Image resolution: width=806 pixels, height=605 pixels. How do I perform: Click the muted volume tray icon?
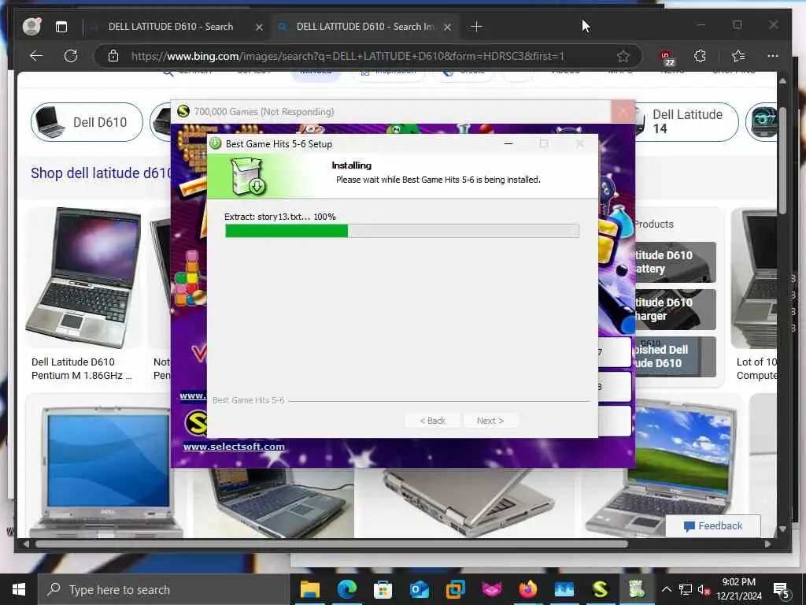(704, 589)
